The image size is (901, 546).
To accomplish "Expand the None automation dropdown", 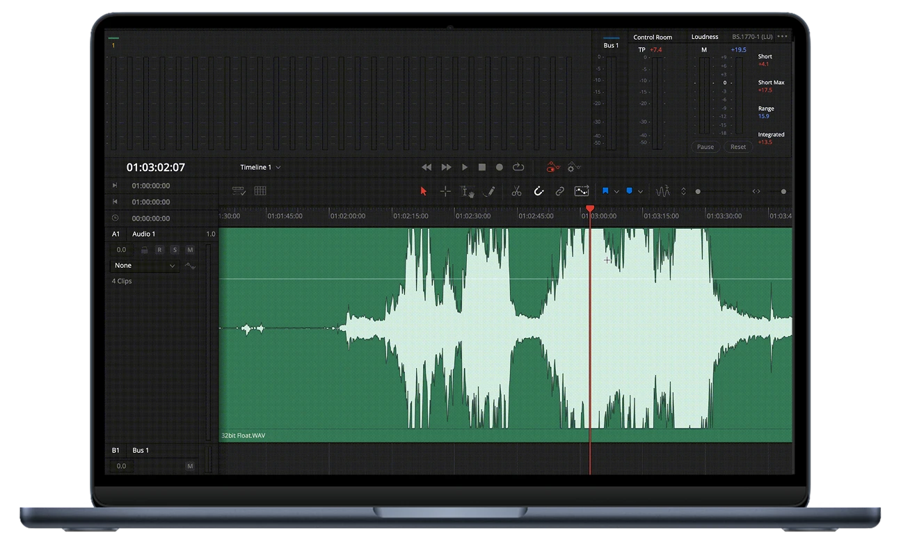I will coord(145,266).
